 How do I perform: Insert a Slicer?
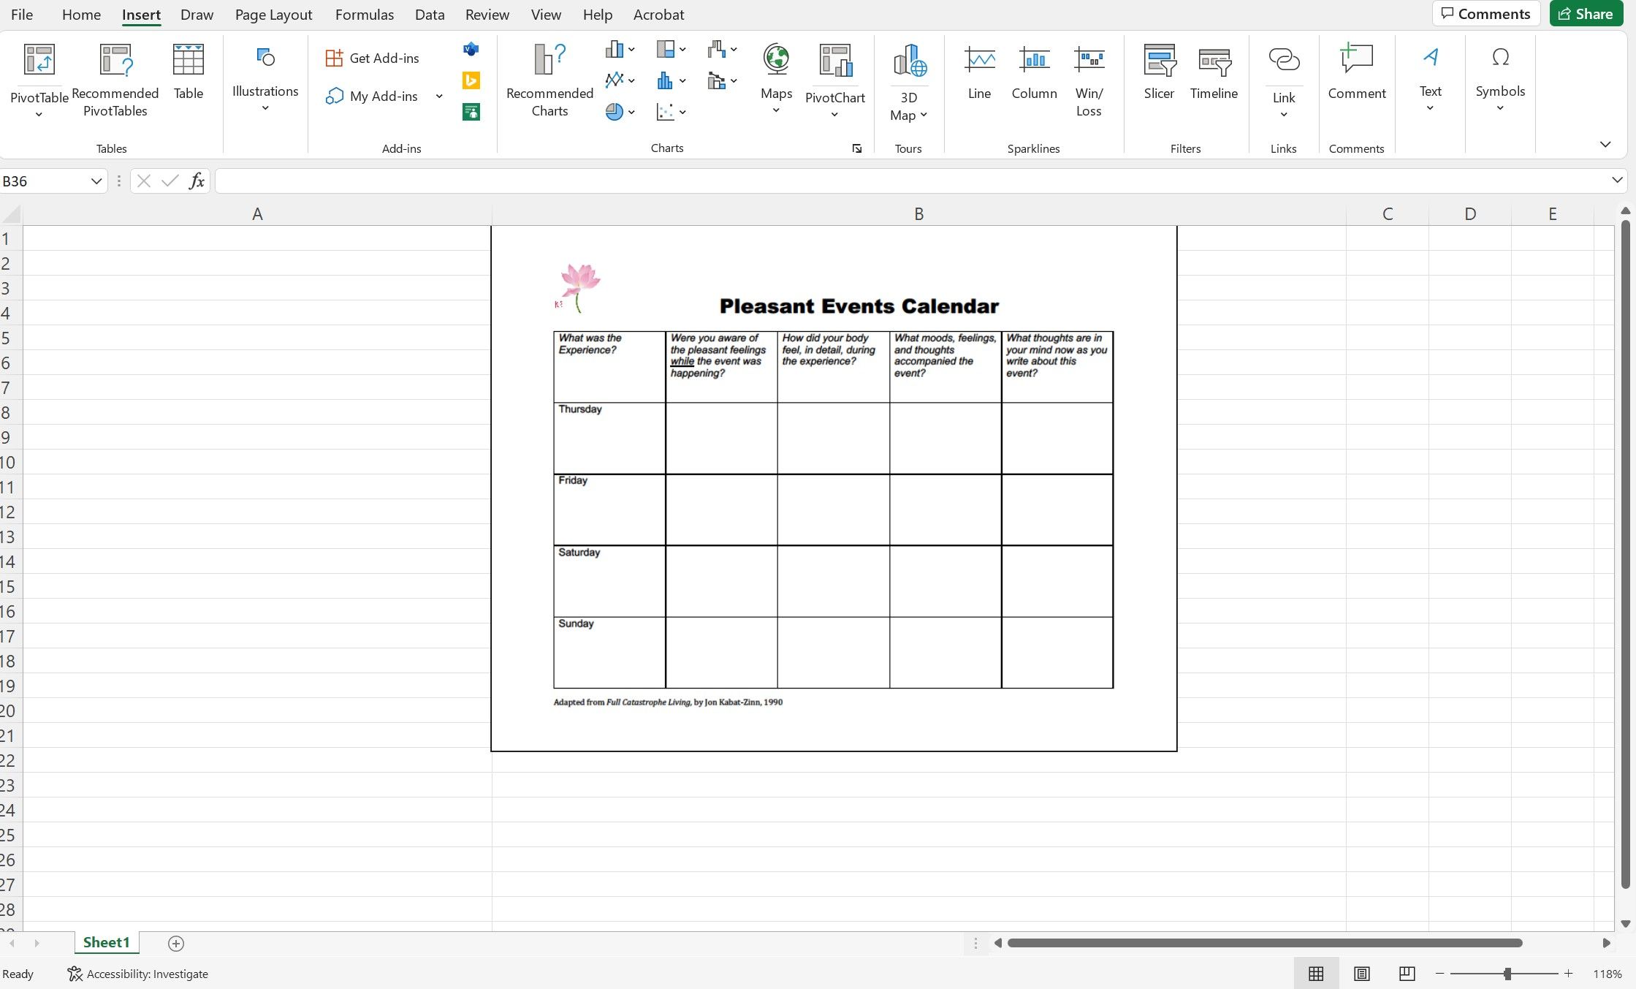pyautogui.click(x=1159, y=73)
